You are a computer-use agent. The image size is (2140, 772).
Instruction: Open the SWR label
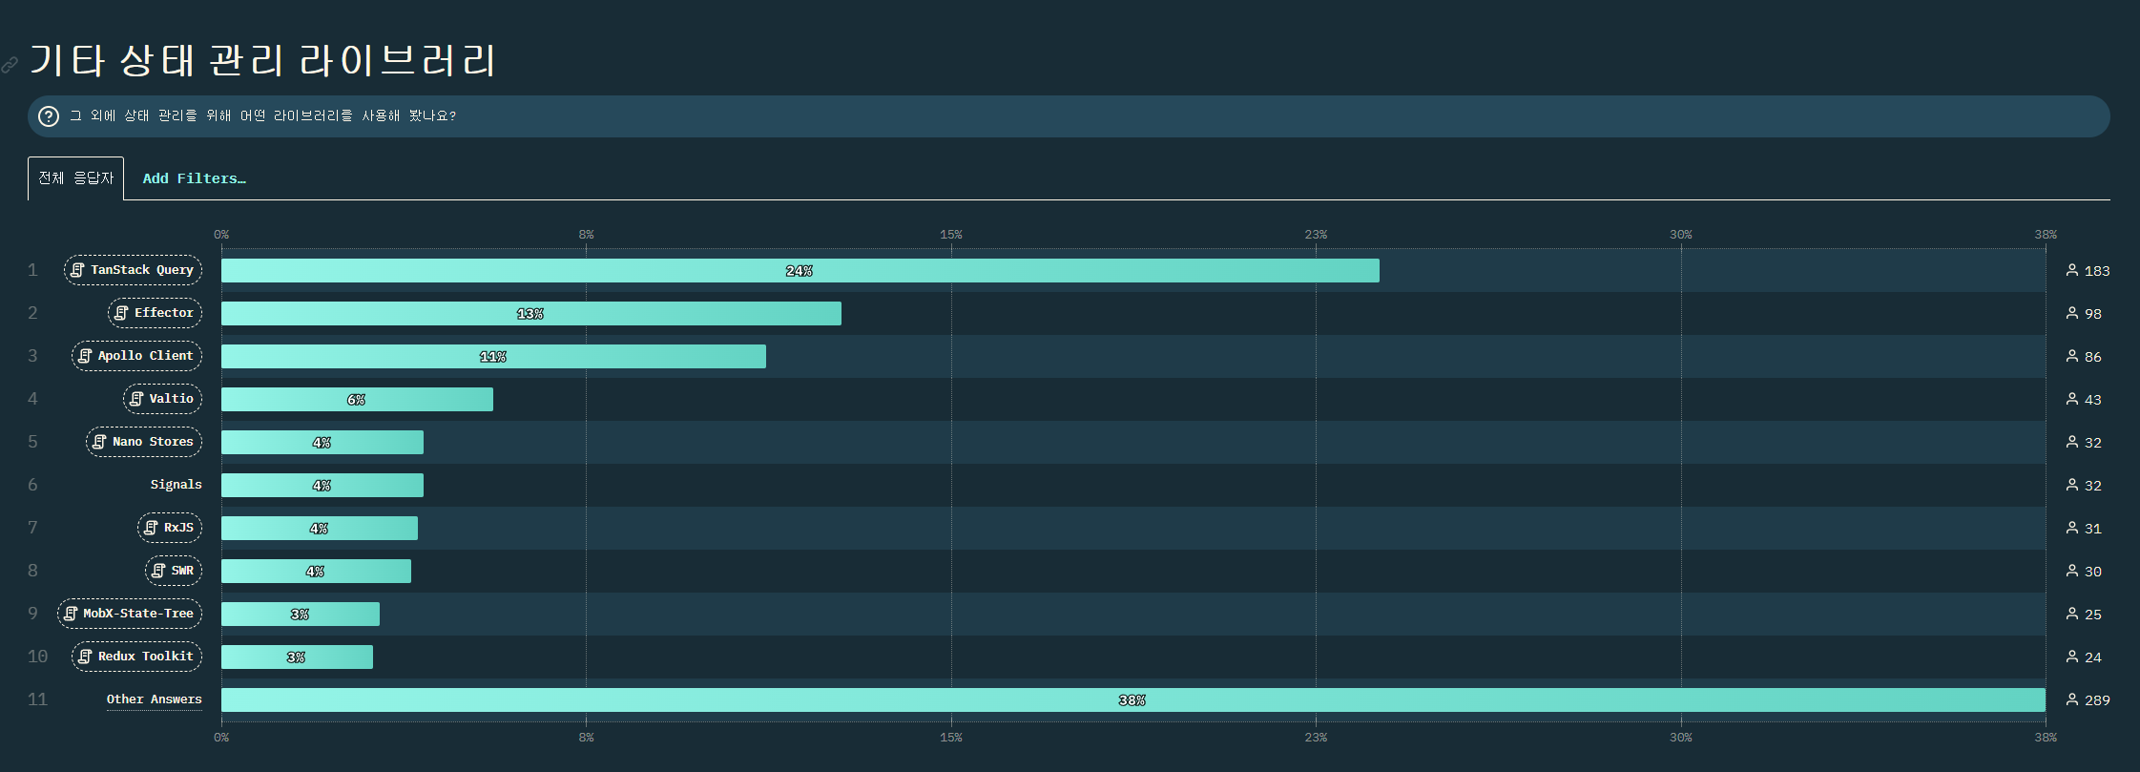(174, 571)
